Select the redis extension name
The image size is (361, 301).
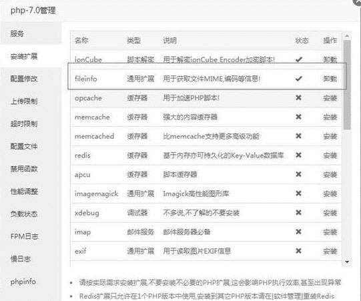[83, 156]
